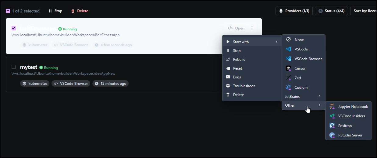Viewport: 377px width, 158px height.
Task: Choose the Codium icon
Action: pyautogui.click(x=288, y=88)
